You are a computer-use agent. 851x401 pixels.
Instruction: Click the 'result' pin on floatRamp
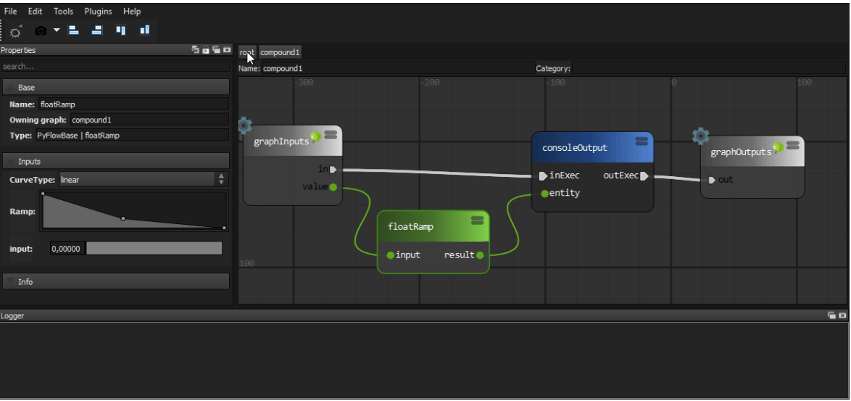[x=480, y=255]
